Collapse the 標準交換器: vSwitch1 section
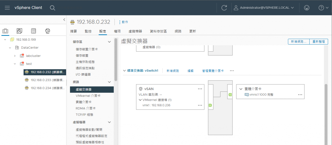This screenshot has height=145, width=332. pyautogui.click(x=124, y=71)
